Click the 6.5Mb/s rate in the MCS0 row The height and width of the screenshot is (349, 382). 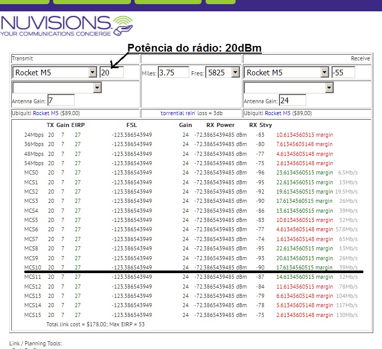point(347,172)
